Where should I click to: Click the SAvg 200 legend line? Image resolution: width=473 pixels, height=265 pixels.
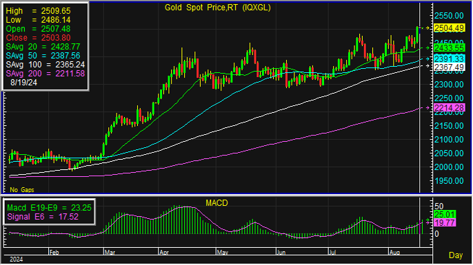46,74
